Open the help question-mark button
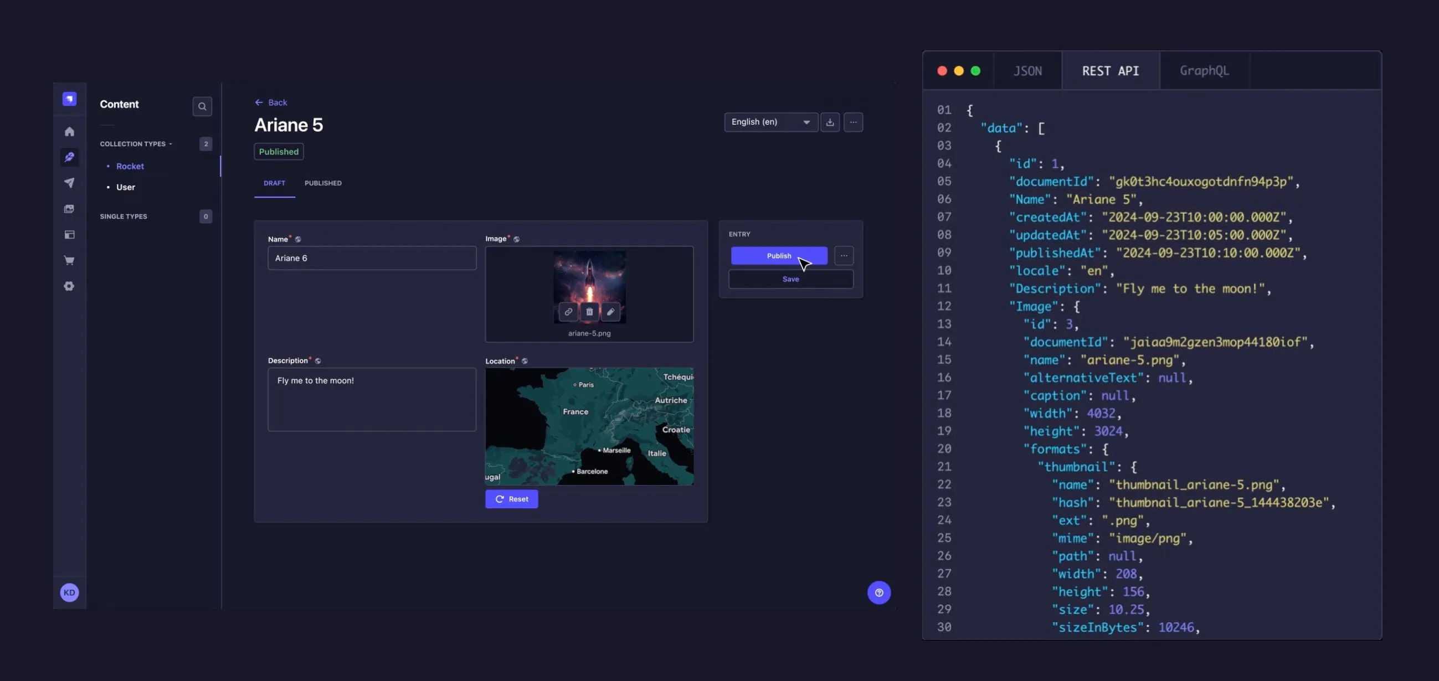1439x681 pixels. (878, 593)
